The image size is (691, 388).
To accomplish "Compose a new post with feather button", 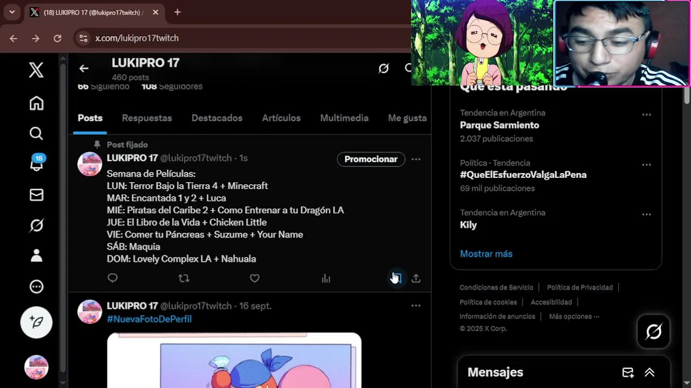I will (x=36, y=322).
